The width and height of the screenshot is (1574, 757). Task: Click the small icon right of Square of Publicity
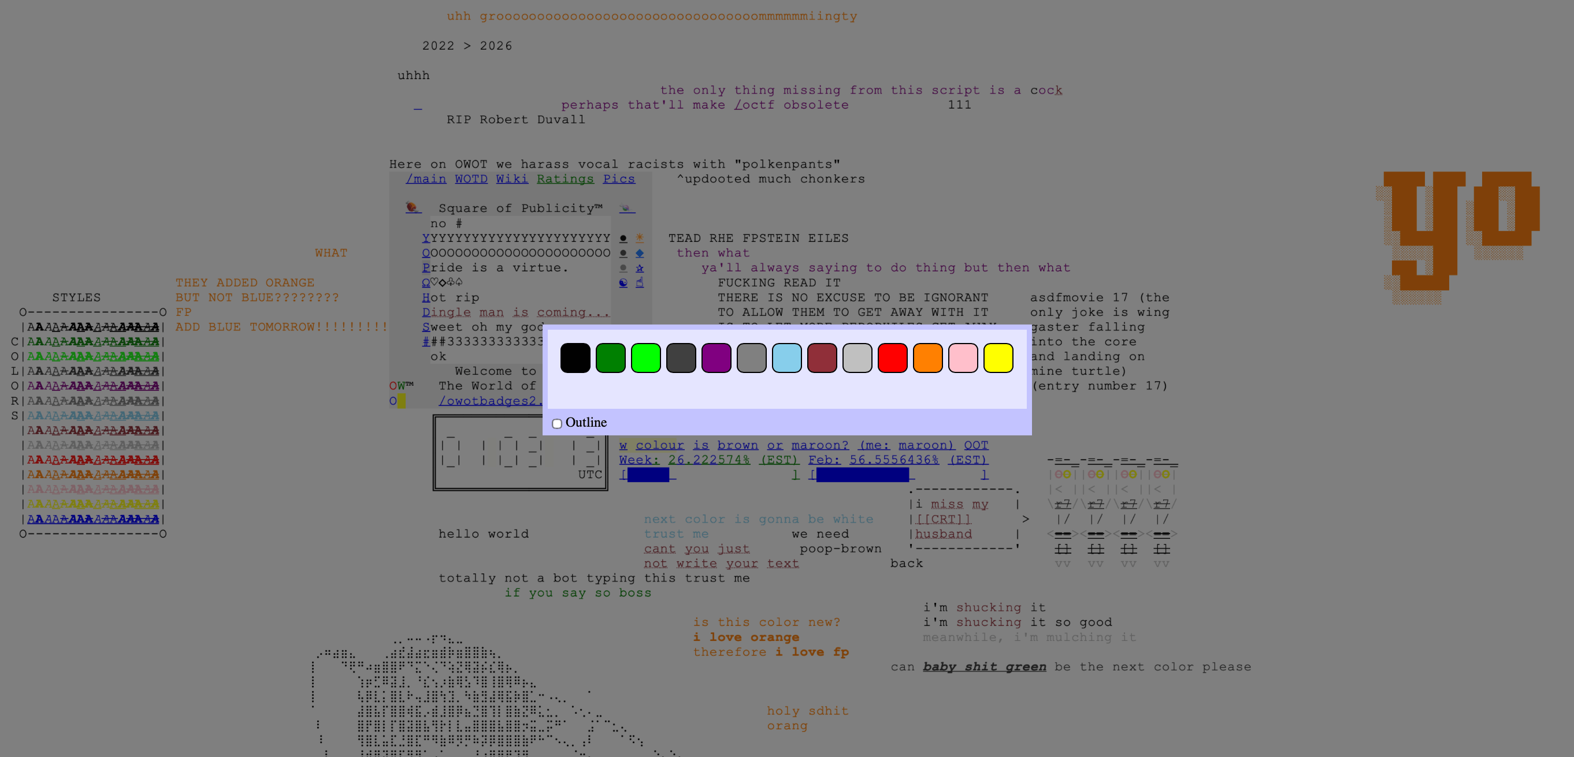(626, 208)
